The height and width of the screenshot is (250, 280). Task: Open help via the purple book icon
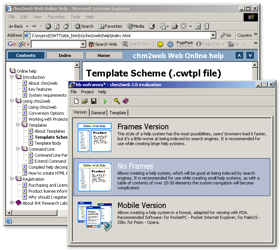click(x=126, y=101)
